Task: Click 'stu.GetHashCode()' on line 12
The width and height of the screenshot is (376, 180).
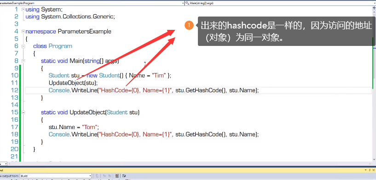Action: (x=201, y=90)
